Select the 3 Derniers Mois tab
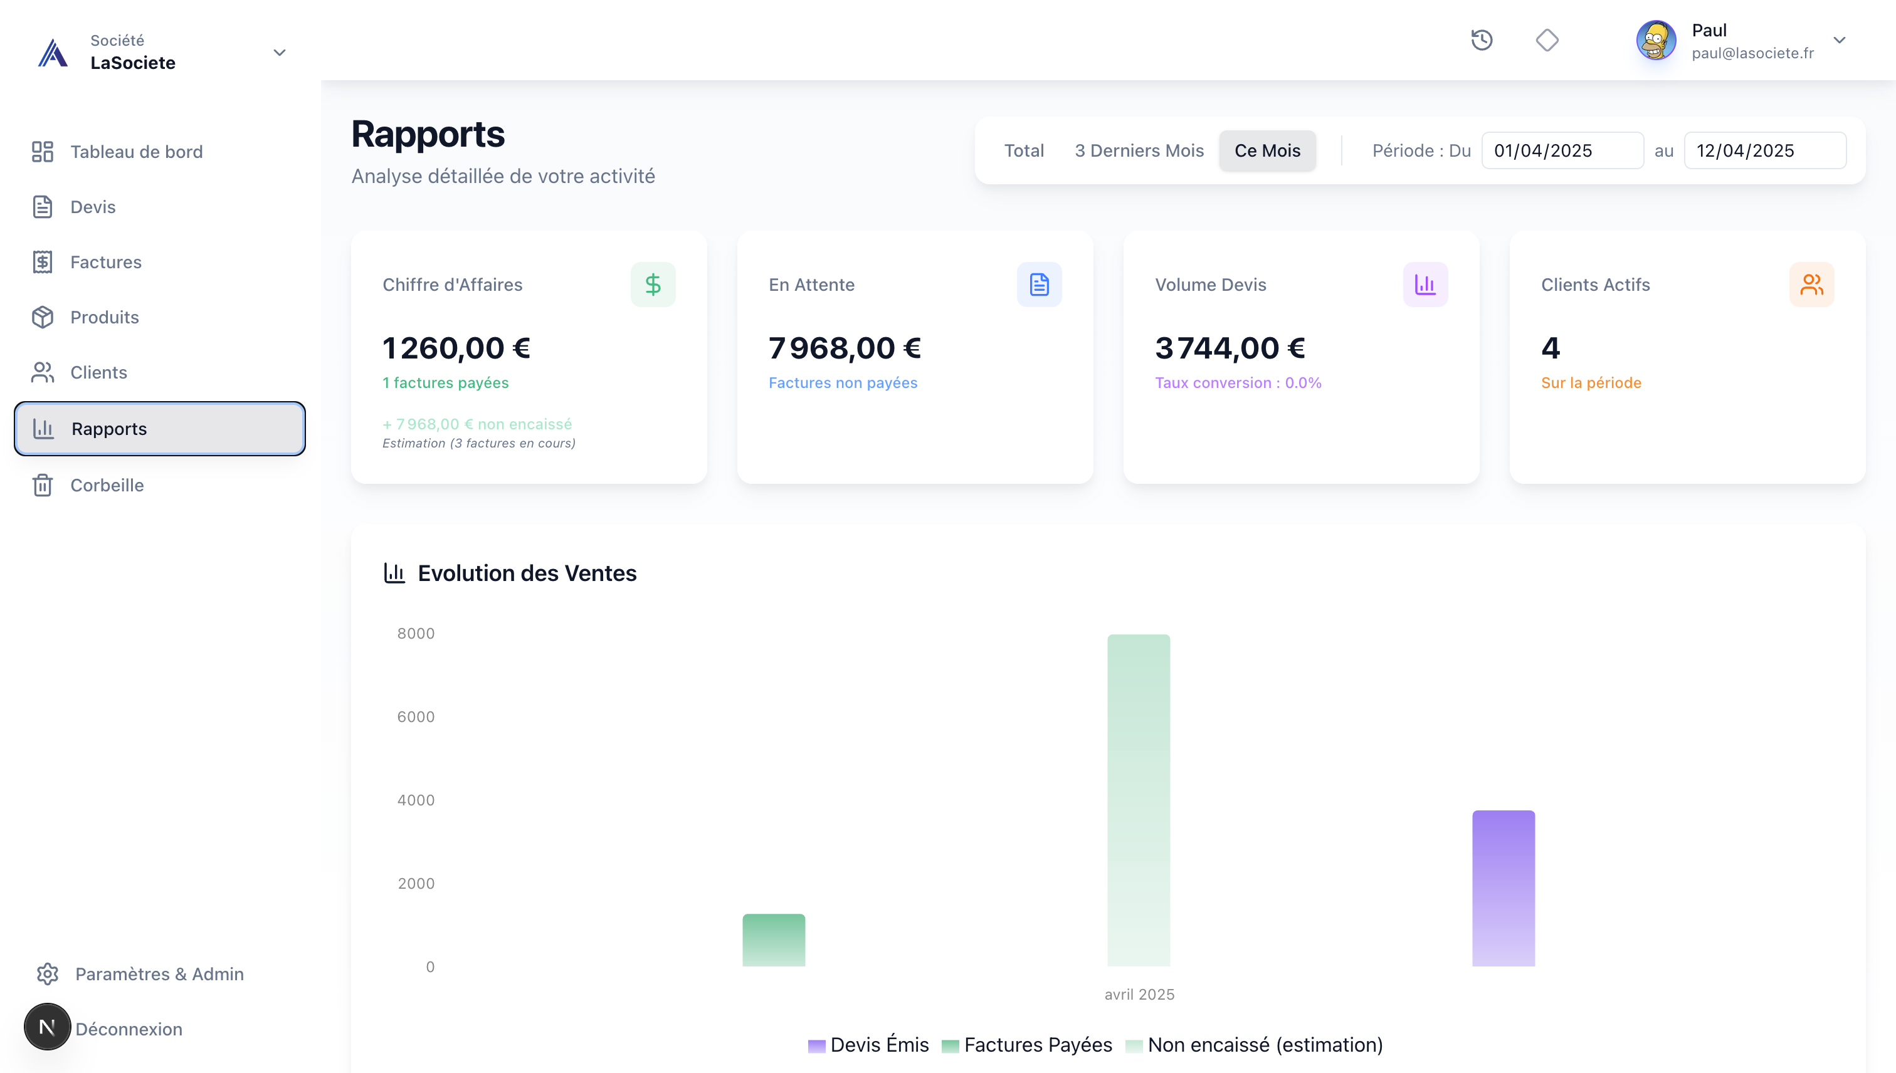Viewport: 1896px width, 1073px height. click(x=1139, y=150)
